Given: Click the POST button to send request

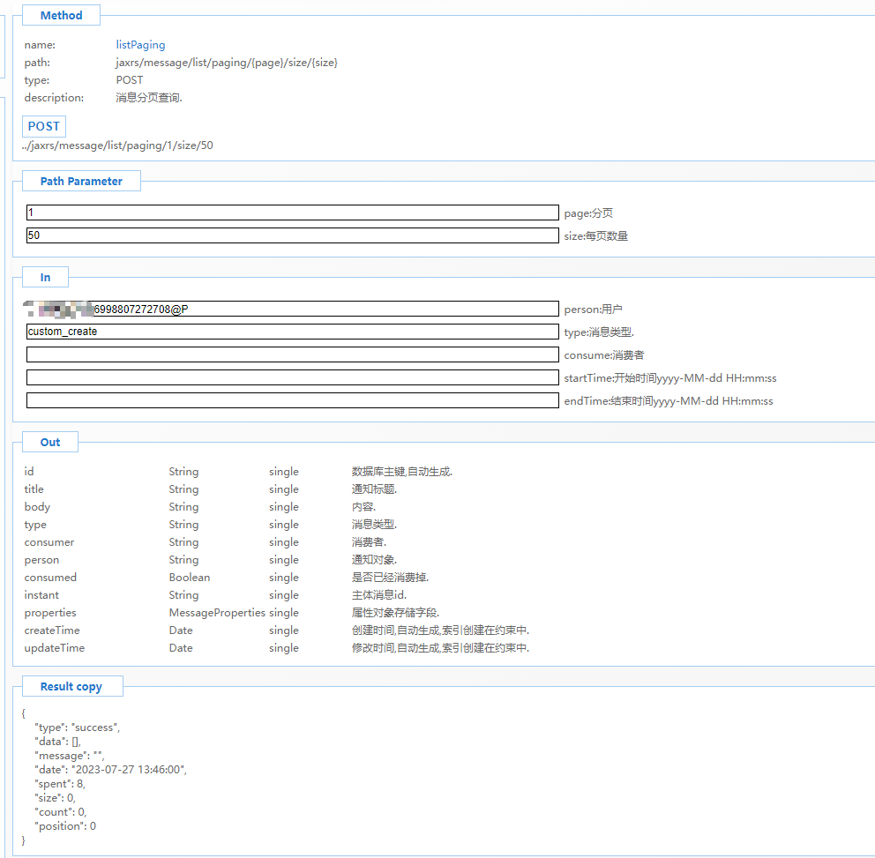Looking at the screenshot, I should pos(43,126).
